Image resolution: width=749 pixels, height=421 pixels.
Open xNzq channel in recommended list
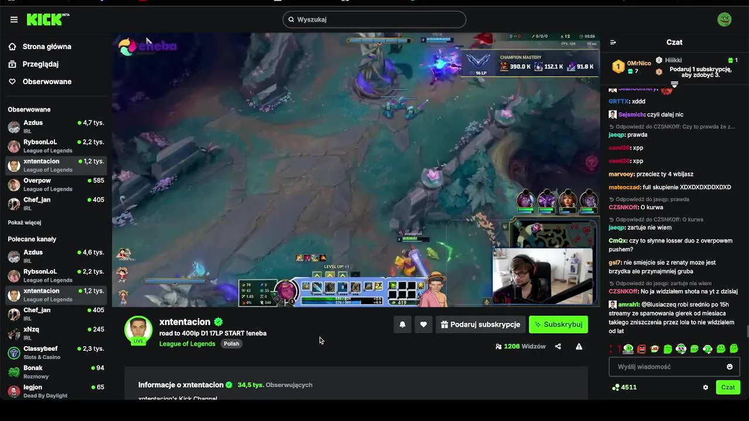coord(56,333)
